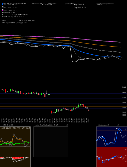Click the white 50 Day EMA legend swatch
The image size is (127, 167).
pyautogui.click(x=3, y=7)
